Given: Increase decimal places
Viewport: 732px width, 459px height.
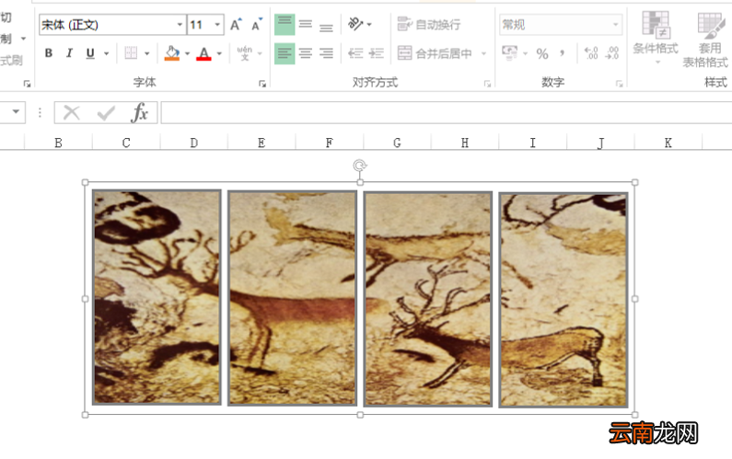Looking at the screenshot, I should [x=591, y=53].
